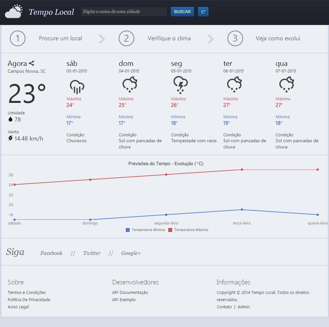The height and width of the screenshot is (327, 329).
Task: Click Tuesday's weather forecast icon
Action: point(234,85)
